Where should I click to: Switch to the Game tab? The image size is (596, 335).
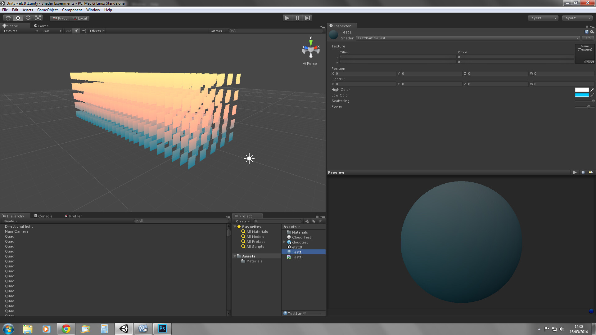coord(42,26)
